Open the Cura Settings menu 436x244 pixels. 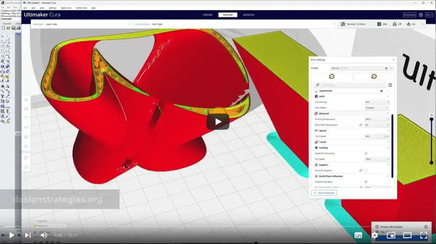click(x=53, y=8)
